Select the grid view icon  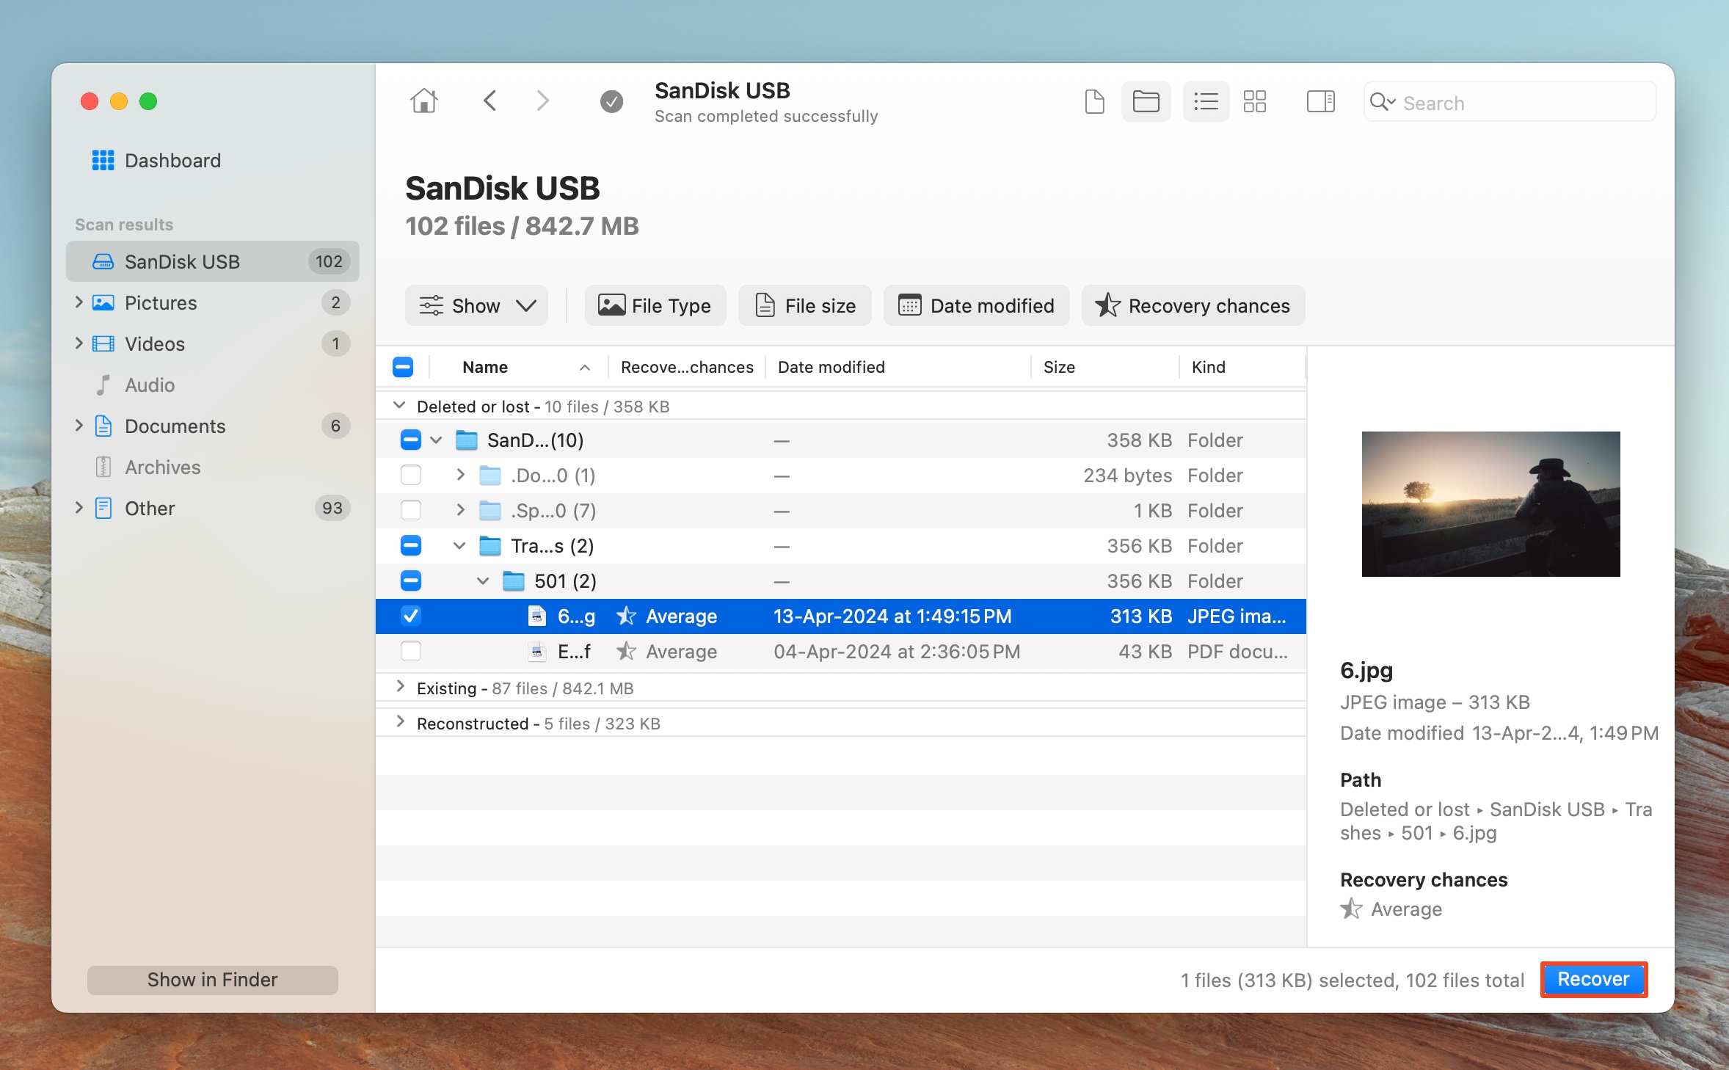coord(1255,101)
